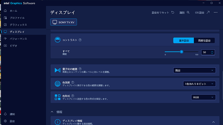
Task: Show help for 色形式
Action: 73,96
